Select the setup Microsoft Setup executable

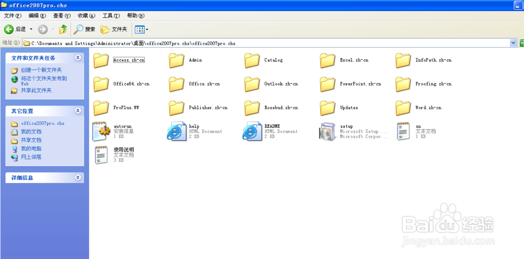[354, 132]
